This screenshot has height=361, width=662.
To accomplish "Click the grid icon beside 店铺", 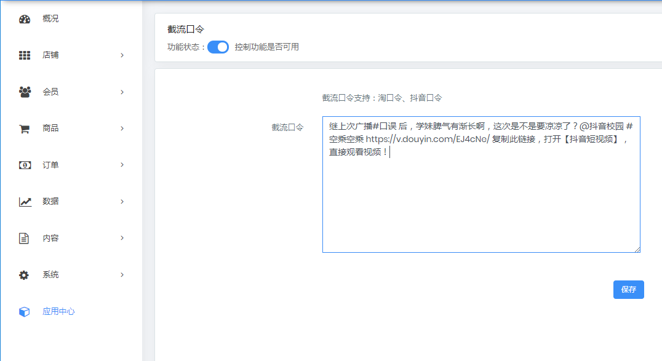I will [x=25, y=55].
